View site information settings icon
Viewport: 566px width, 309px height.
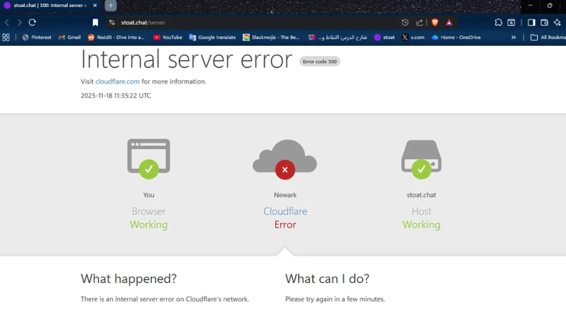click(x=112, y=22)
